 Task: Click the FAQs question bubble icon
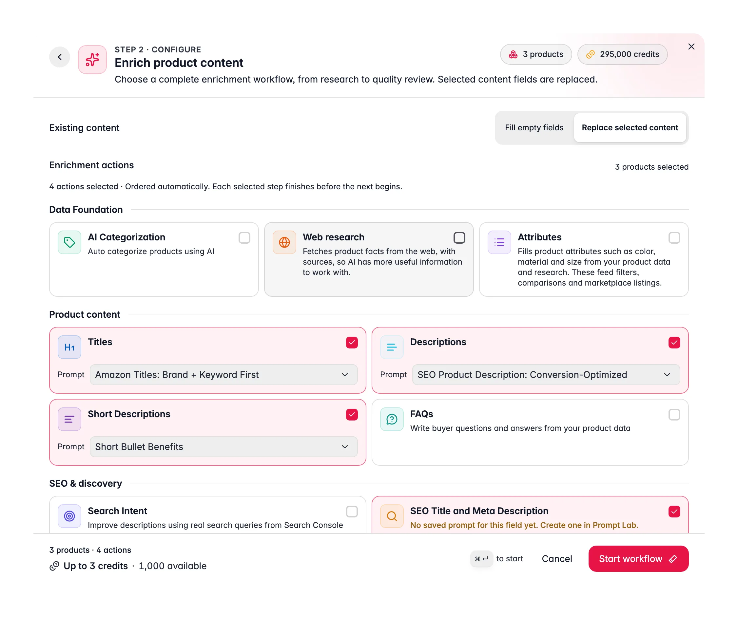tap(392, 419)
